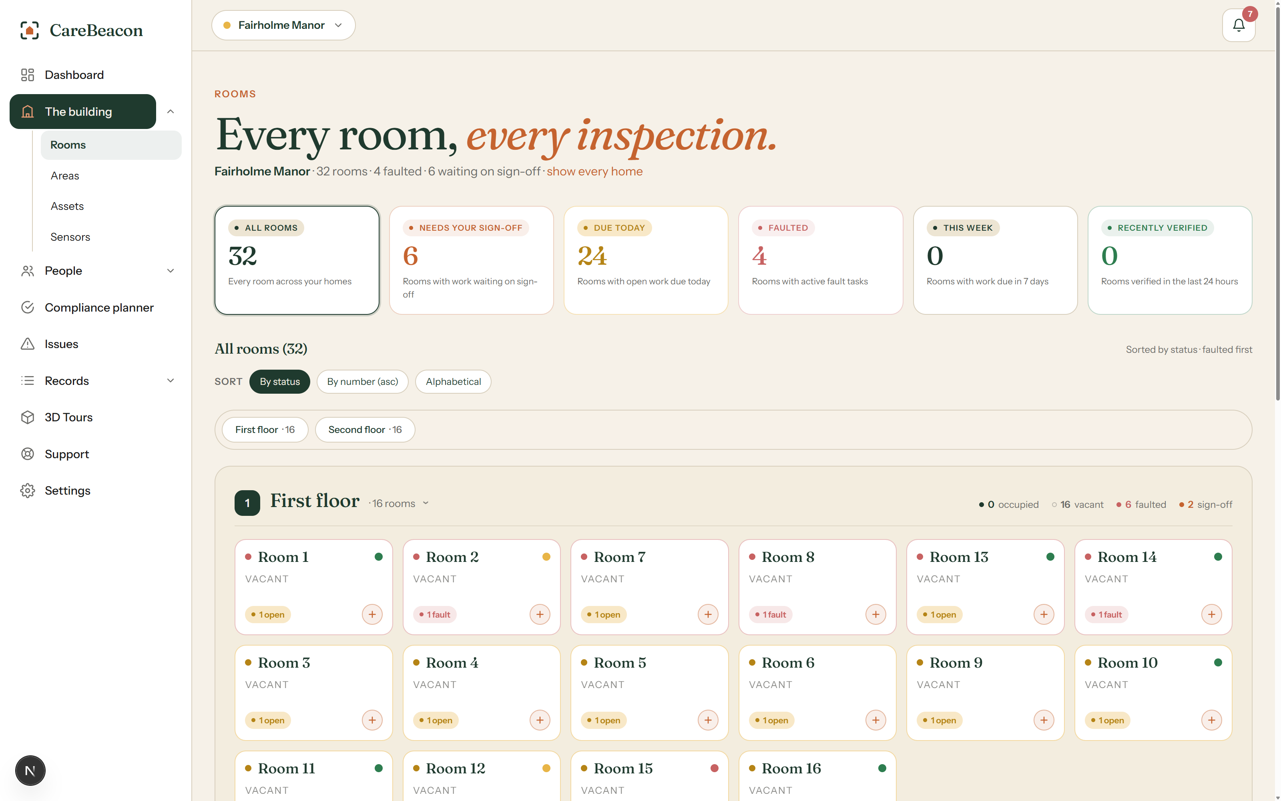The width and height of the screenshot is (1281, 801).
Task: Click the Dashboard grid icon
Action: pyautogui.click(x=28, y=75)
